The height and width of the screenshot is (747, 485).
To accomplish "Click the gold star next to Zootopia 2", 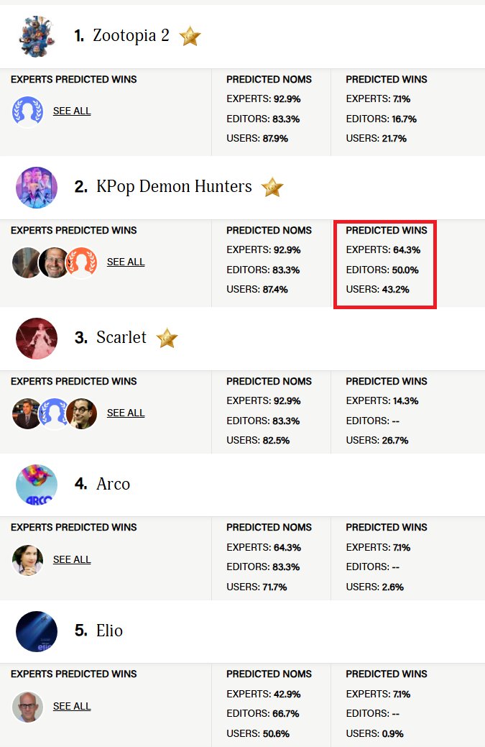I will [x=190, y=36].
